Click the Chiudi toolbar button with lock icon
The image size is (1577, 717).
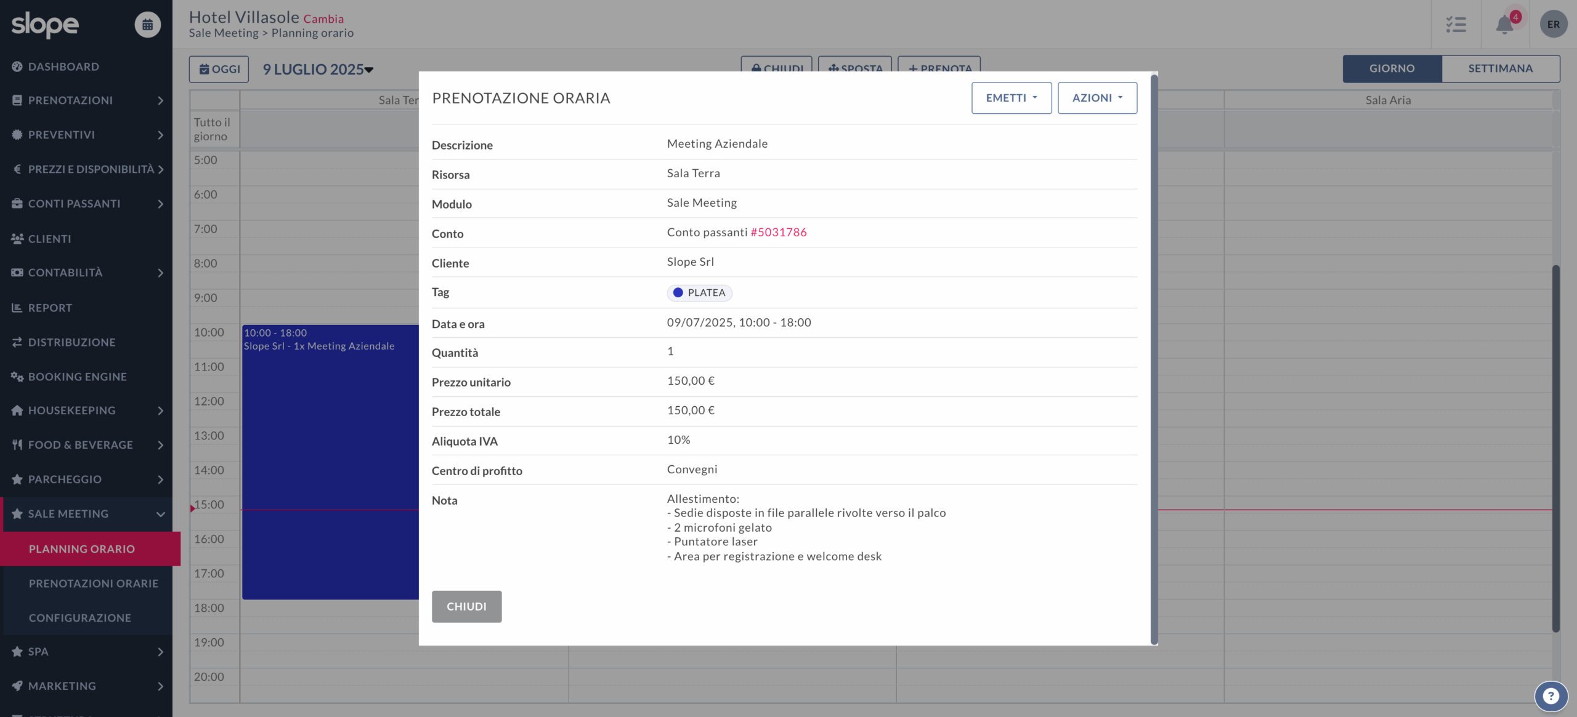[777, 65]
